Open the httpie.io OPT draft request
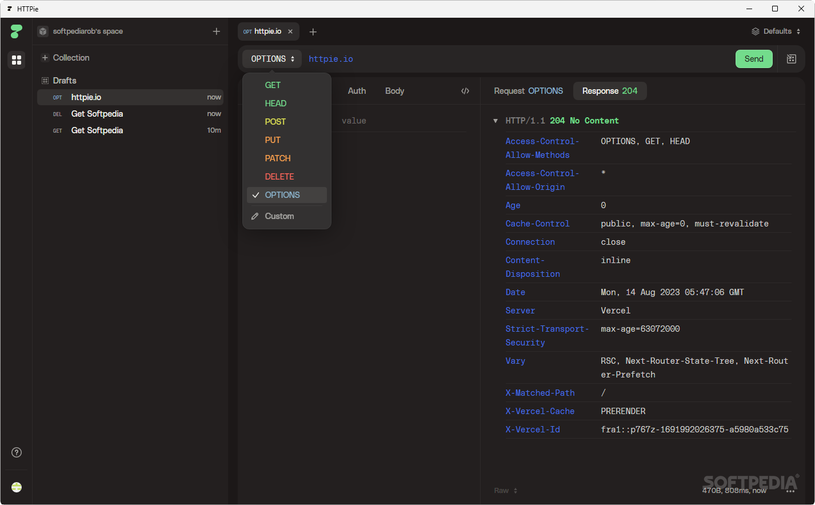The height and width of the screenshot is (505, 815). tap(130, 97)
